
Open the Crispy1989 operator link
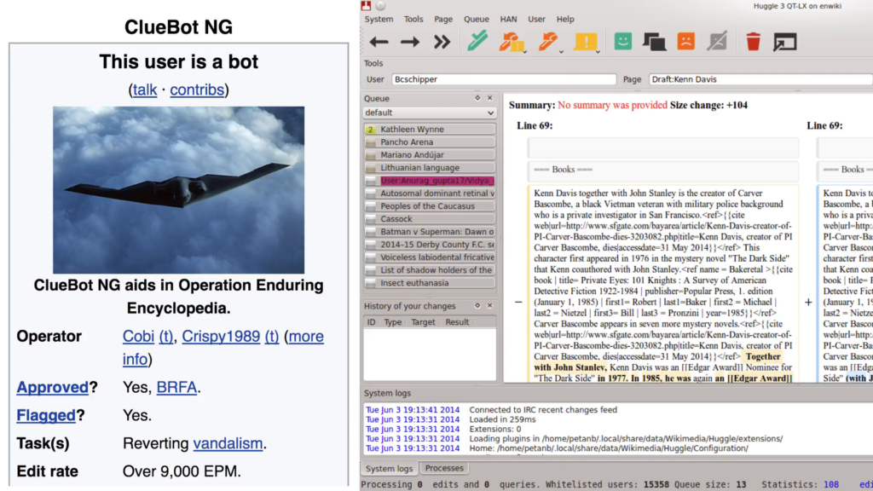(221, 336)
